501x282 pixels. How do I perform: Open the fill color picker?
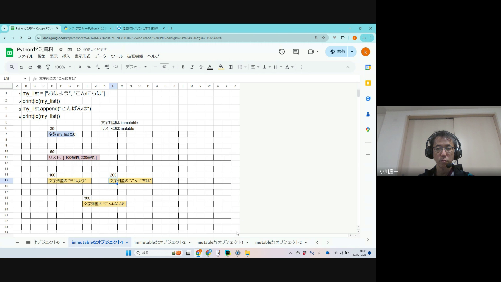click(221, 67)
